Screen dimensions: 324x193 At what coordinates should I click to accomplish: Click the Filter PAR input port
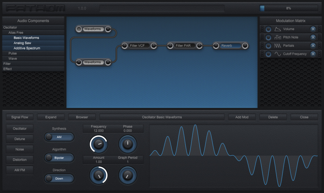coord(170,46)
